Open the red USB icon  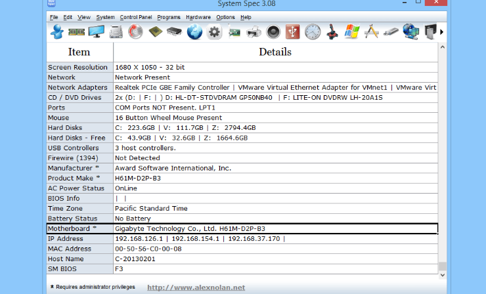coord(293,31)
